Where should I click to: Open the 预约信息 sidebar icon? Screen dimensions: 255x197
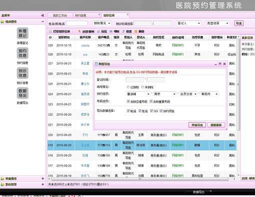point(22,53)
